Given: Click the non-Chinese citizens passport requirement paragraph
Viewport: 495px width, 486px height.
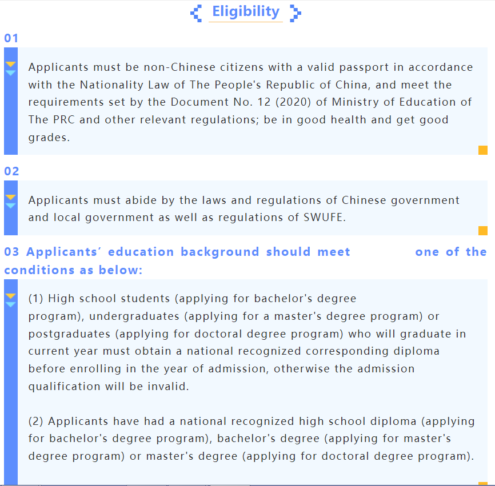Looking at the screenshot, I should pos(250,102).
